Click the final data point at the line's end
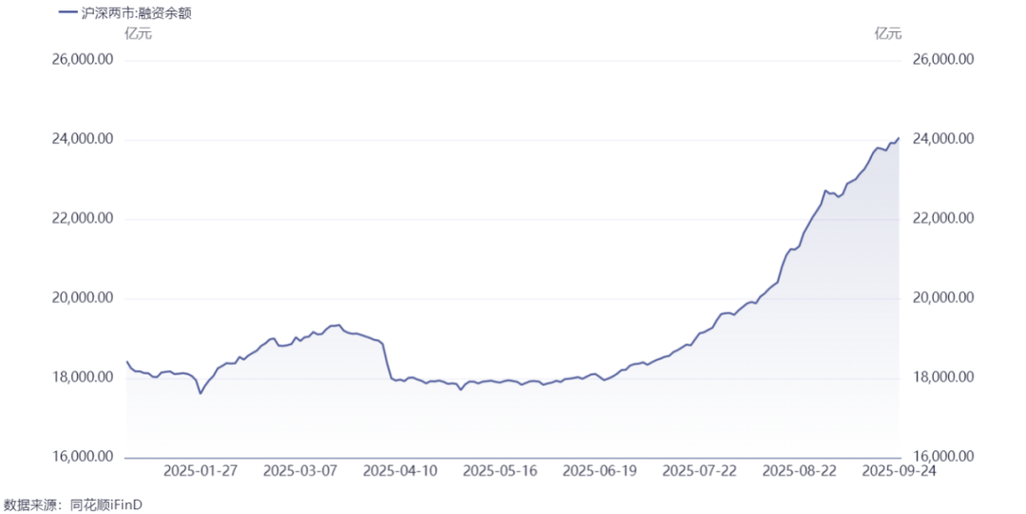Screen dimensions: 1026x514 pyautogui.click(x=899, y=138)
